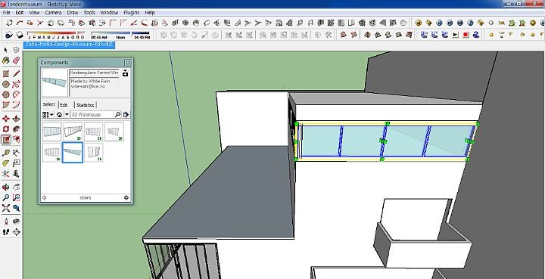Select the highlighted window component thumbnail
The height and width of the screenshot is (279, 545).
pyautogui.click(x=73, y=152)
